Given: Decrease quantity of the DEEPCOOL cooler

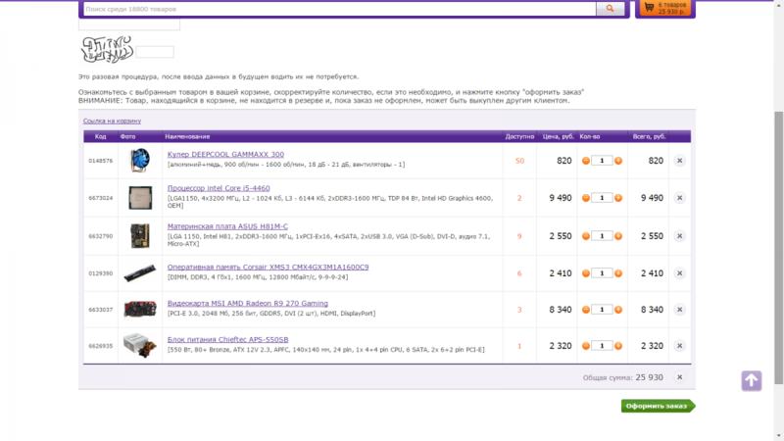Looking at the screenshot, I should click(x=586, y=160).
